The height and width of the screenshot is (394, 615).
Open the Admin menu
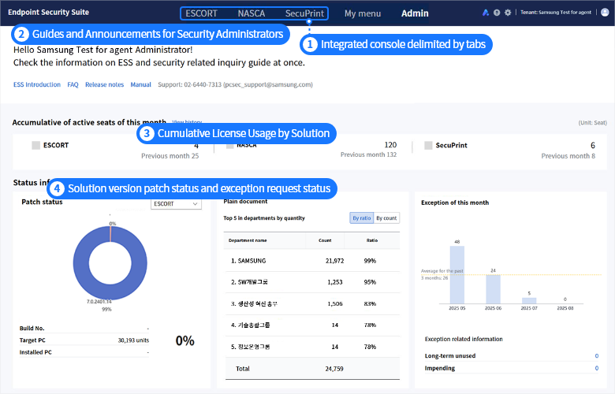coord(415,13)
